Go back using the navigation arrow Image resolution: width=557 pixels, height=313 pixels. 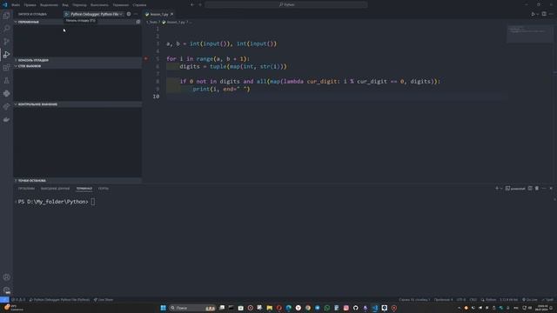pos(192,4)
